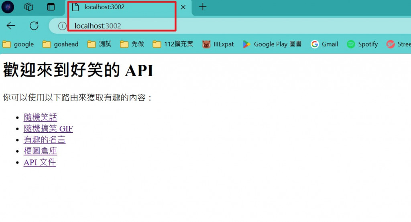Go back with the arrow button
The width and height of the screenshot is (411, 222).
point(11,26)
